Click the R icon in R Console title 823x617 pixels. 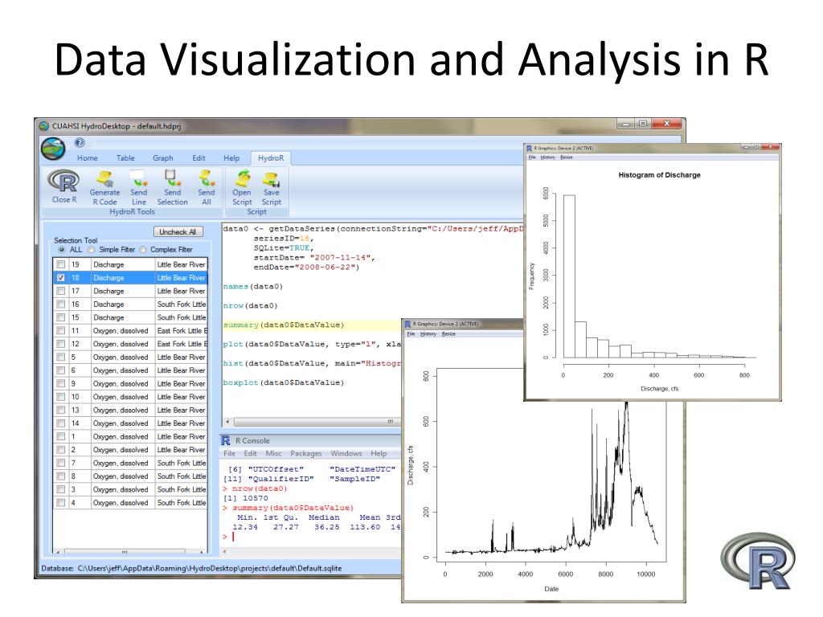[x=226, y=440]
